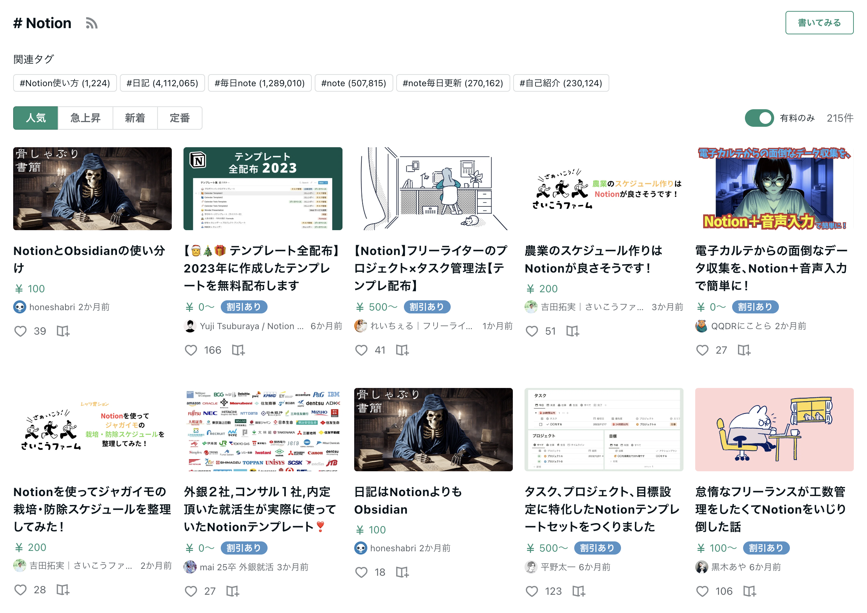Like the NotionとObsidianの使い分け article (39 likes)
The height and width of the screenshot is (613, 867).
20,331
